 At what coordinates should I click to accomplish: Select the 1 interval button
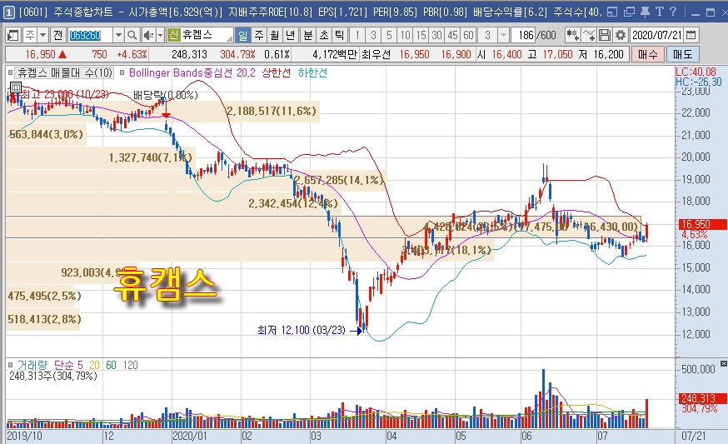pos(357,35)
